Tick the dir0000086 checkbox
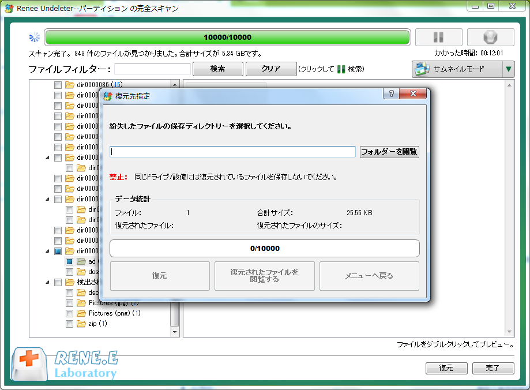Viewport: 530px width, 390px height. tap(58, 85)
